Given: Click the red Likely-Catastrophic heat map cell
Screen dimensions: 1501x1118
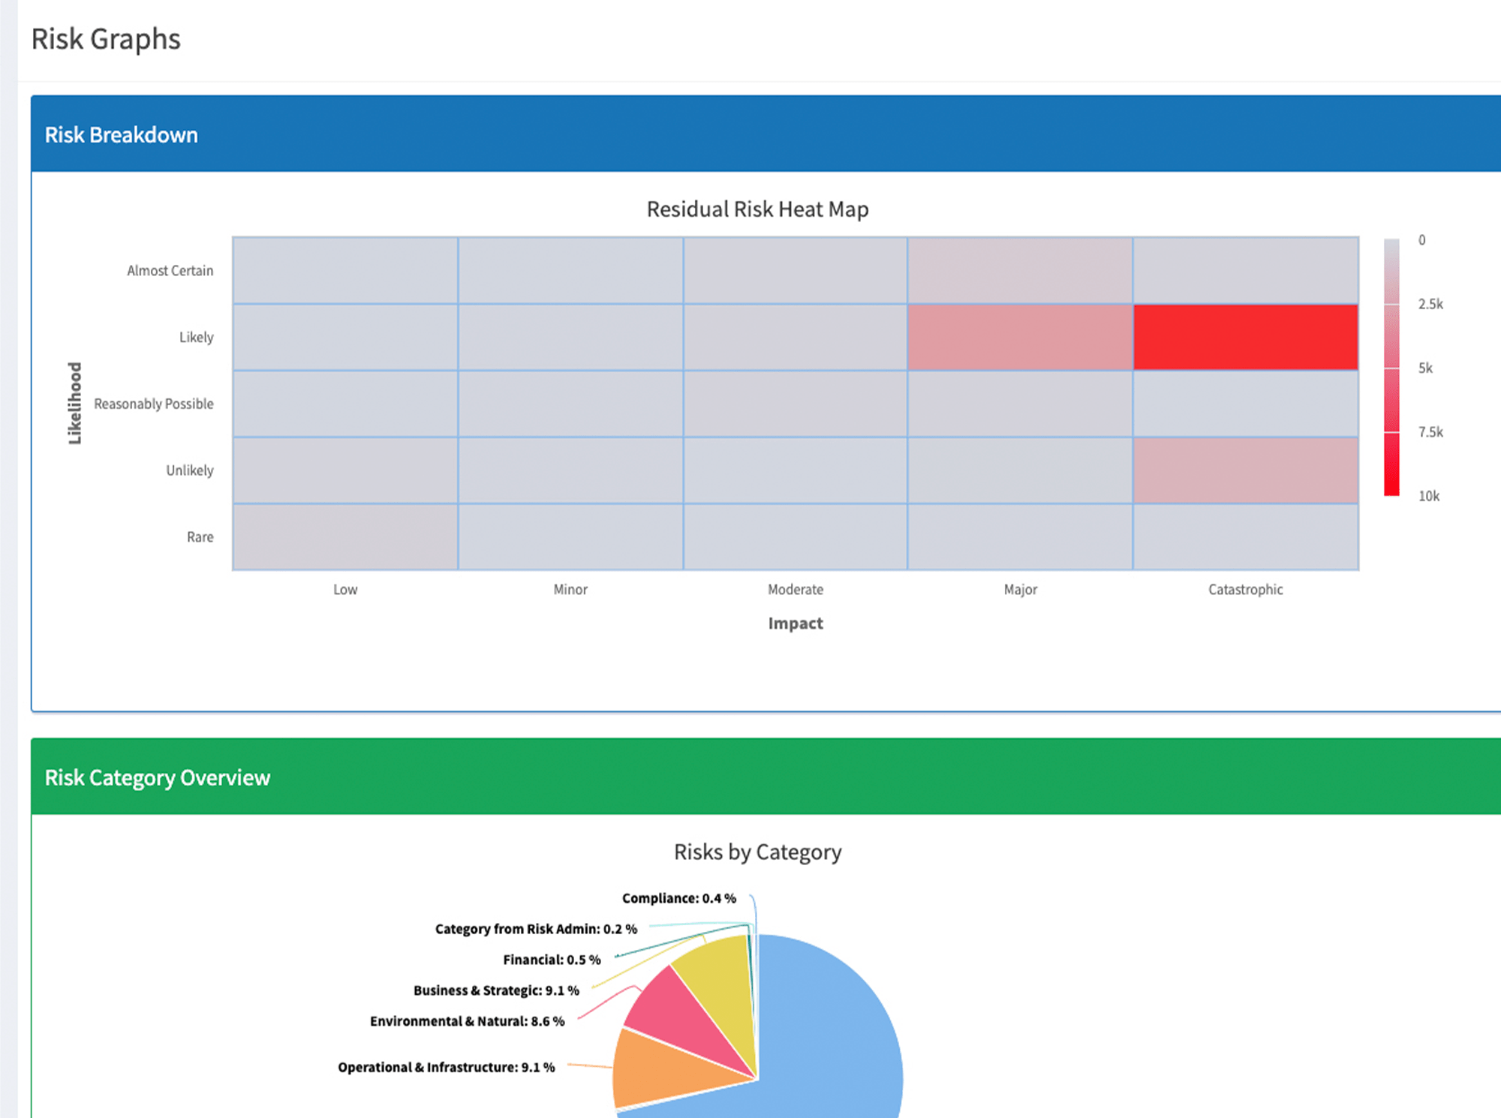Looking at the screenshot, I should 1246,337.
